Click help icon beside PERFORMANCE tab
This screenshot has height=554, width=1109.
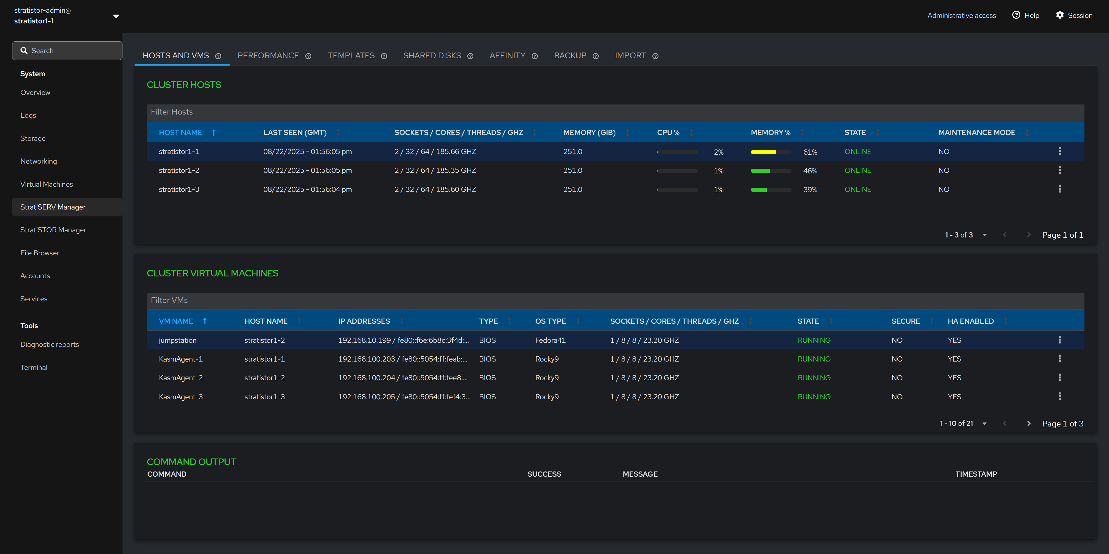(x=308, y=56)
